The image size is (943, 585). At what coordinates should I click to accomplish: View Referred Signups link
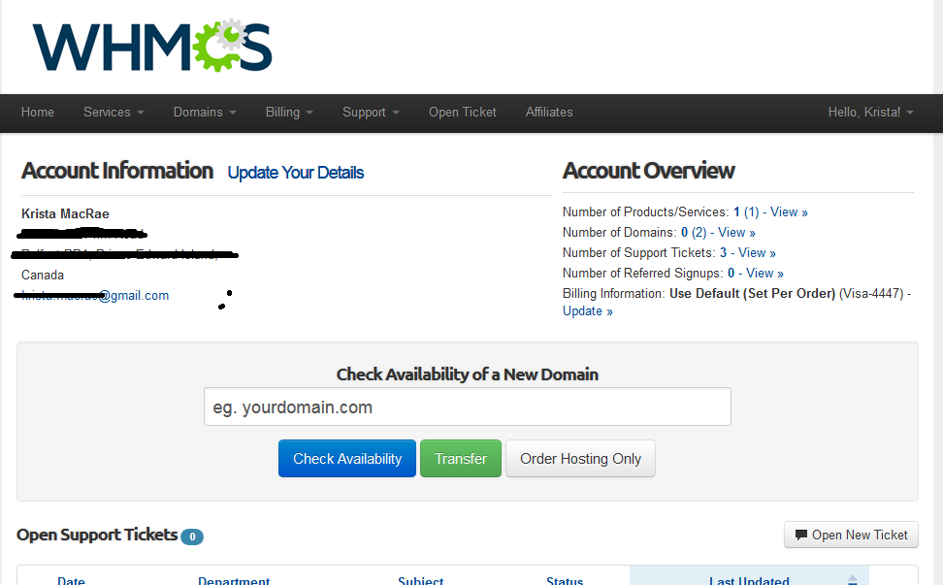(764, 274)
